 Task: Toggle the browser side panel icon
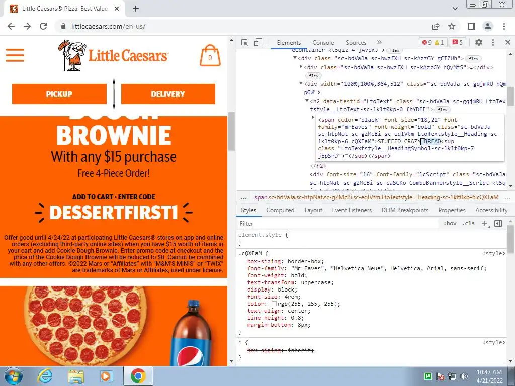pyautogui.click(x=472, y=26)
